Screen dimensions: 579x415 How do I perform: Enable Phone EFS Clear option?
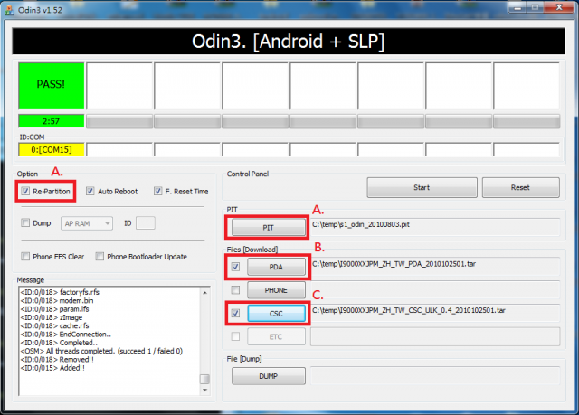(x=25, y=257)
